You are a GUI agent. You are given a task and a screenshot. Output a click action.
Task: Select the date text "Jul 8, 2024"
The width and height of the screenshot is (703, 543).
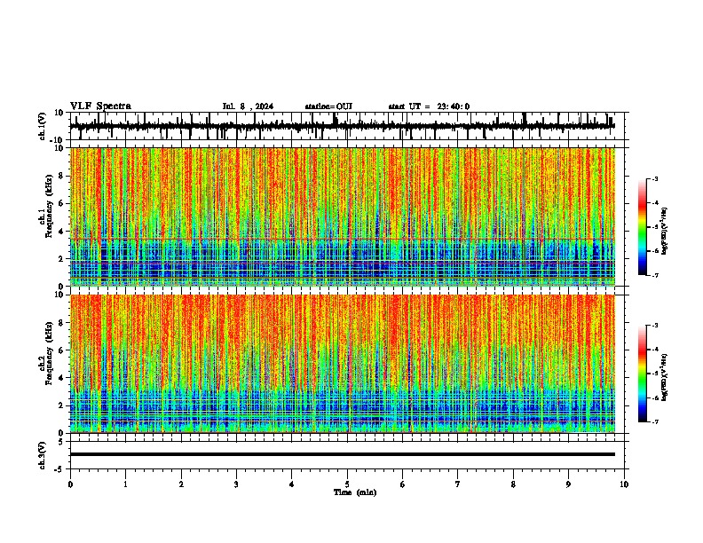click(x=248, y=106)
